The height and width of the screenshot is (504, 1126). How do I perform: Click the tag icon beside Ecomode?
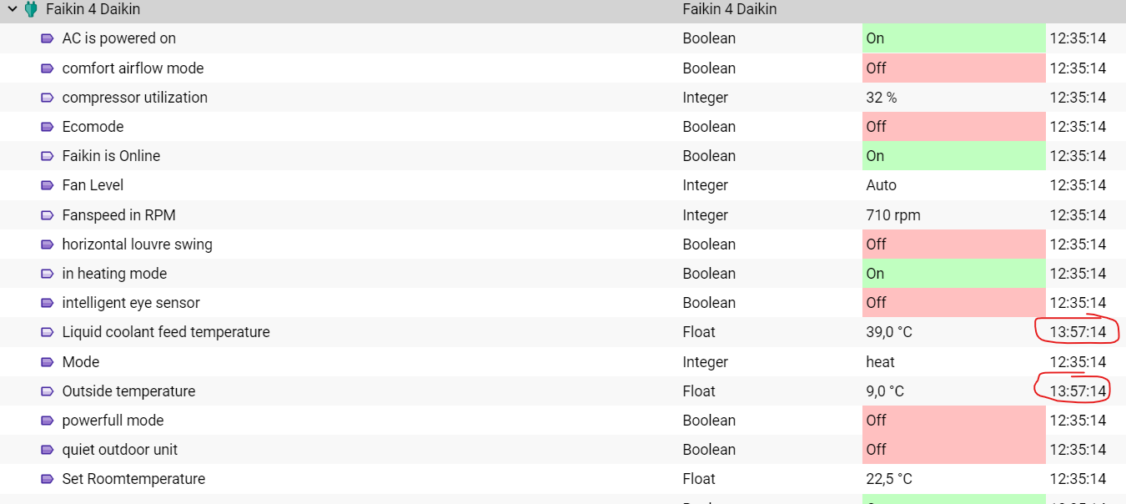coord(48,127)
